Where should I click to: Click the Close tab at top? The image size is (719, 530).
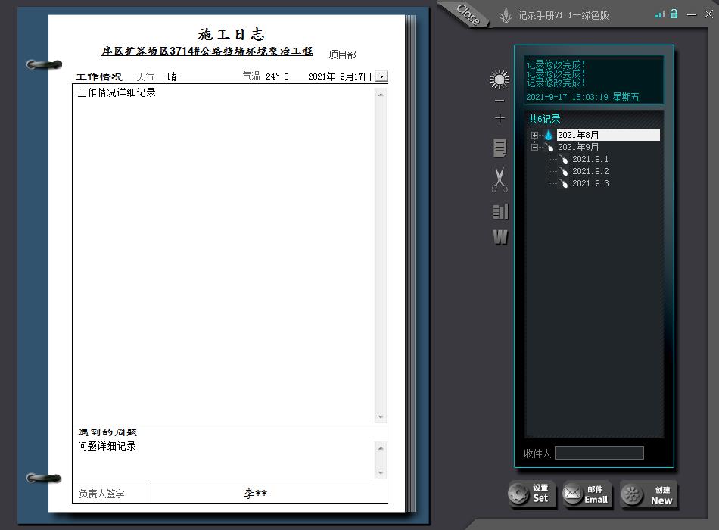click(468, 14)
